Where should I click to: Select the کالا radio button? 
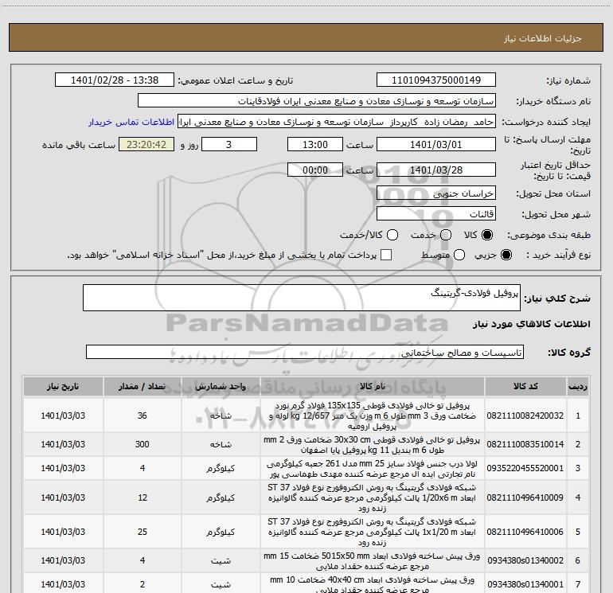point(487,235)
